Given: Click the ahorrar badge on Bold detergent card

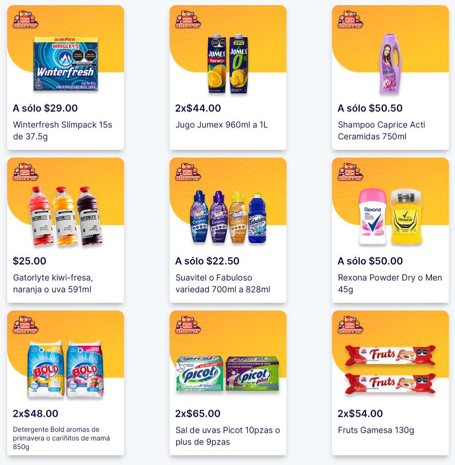Looking at the screenshot, I should (x=25, y=325).
